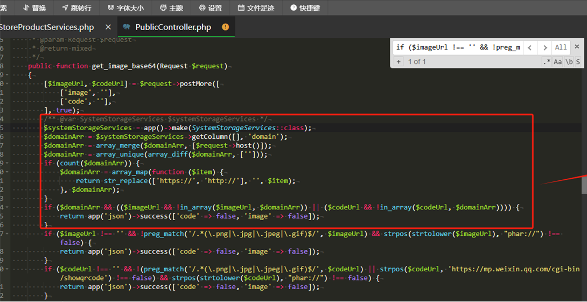Screen dimensions: 587x302
Task: Open 文件足迹 file history
Action: [256, 8]
